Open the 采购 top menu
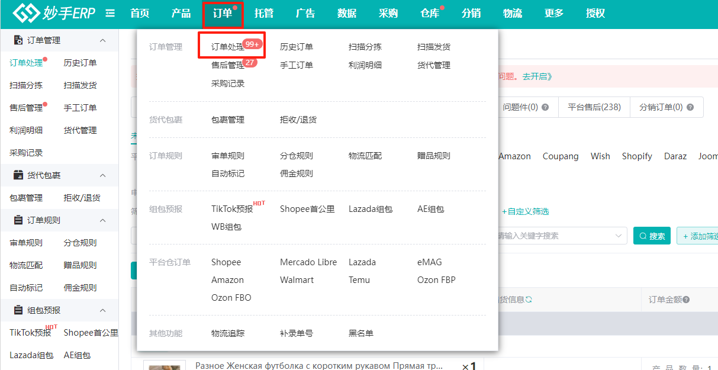 click(x=388, y=14)
